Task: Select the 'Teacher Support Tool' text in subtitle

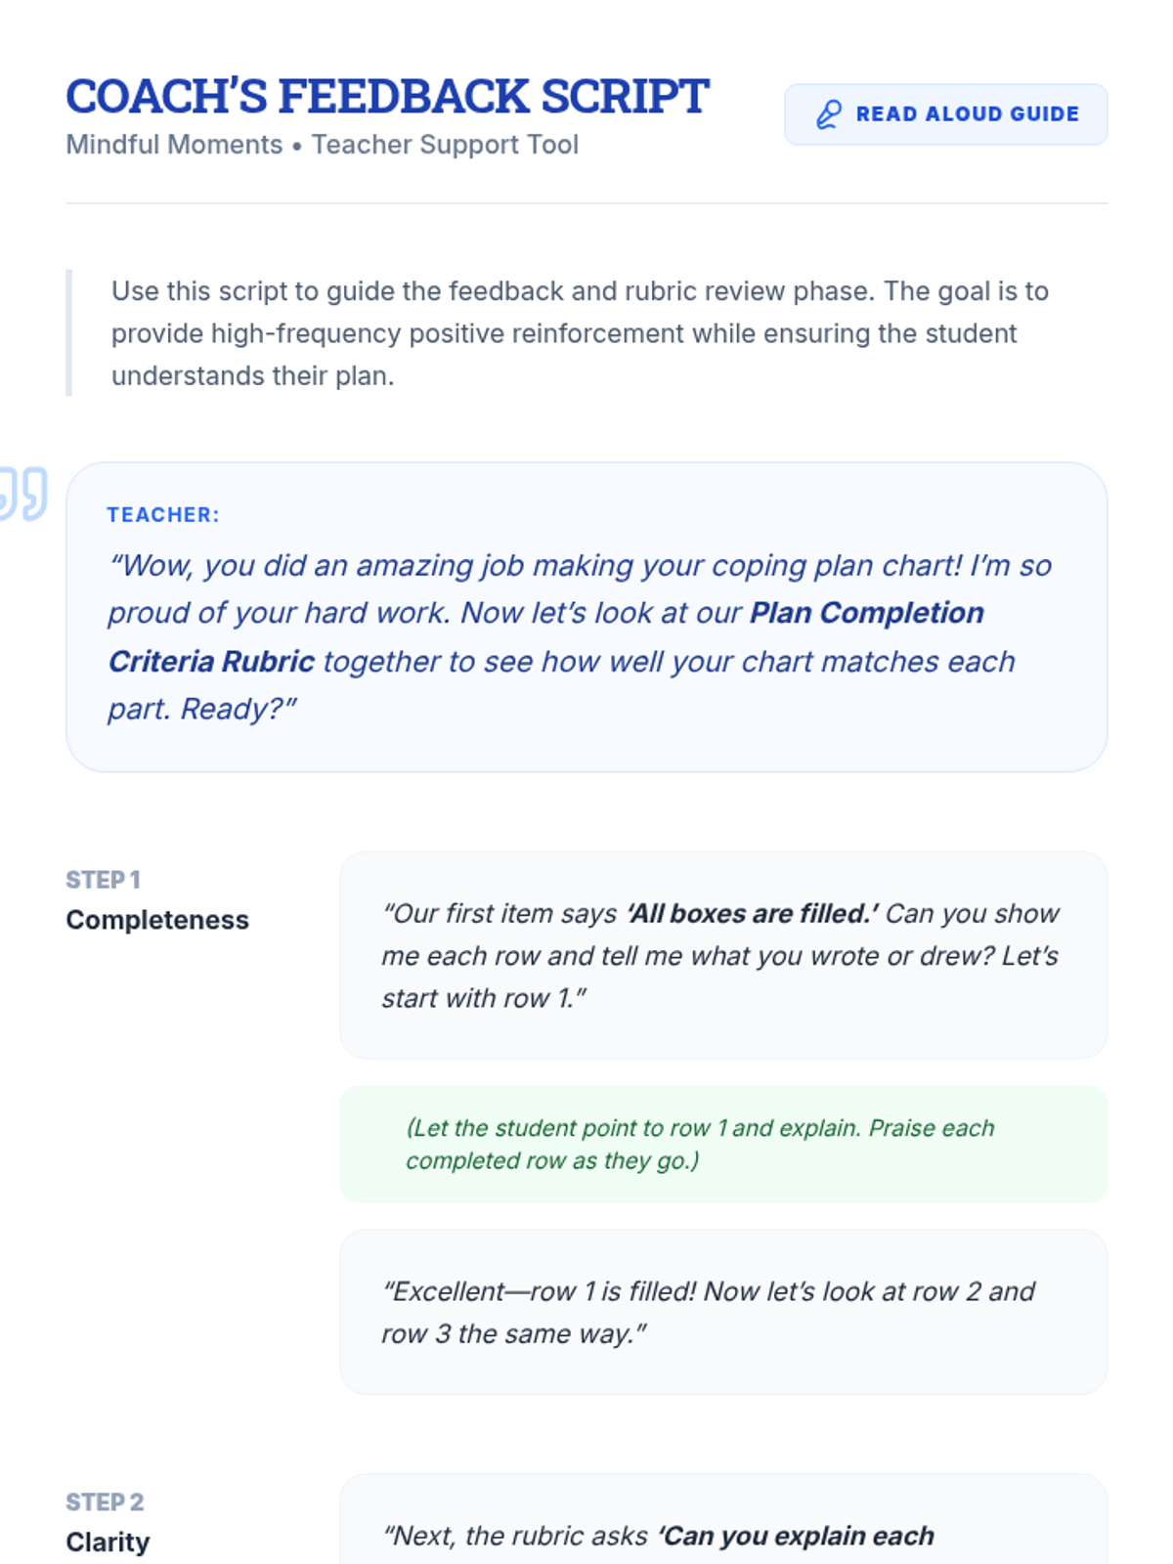Action: (445, 145)
